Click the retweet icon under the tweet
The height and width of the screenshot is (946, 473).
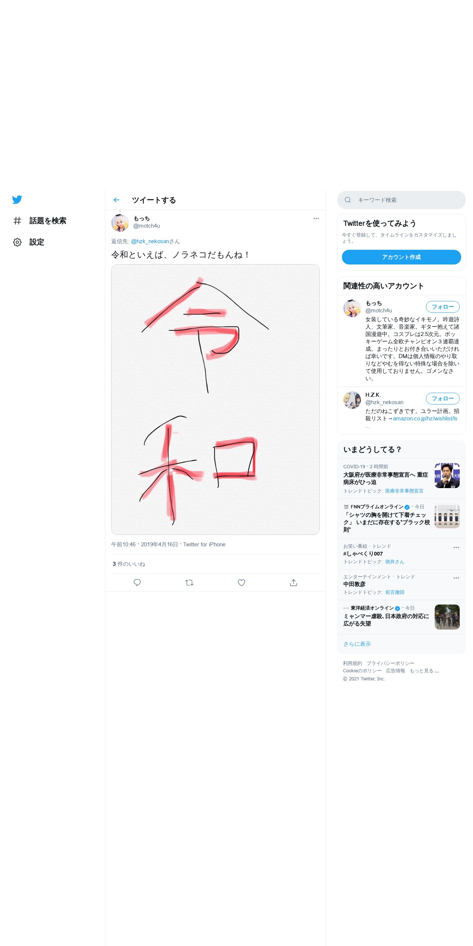(x=189, y=582)
